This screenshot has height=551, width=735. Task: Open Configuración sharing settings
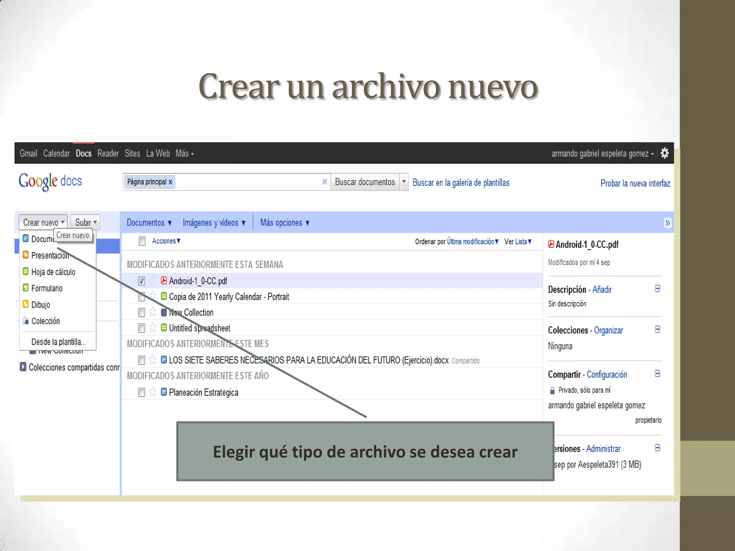click(607, 375)
